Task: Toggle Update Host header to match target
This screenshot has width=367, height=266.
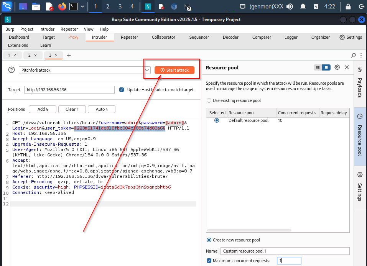Action: [122, 90]
